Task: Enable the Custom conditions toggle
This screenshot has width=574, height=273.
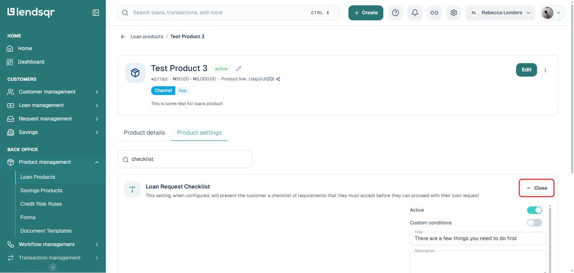Action: coord(534,223)
